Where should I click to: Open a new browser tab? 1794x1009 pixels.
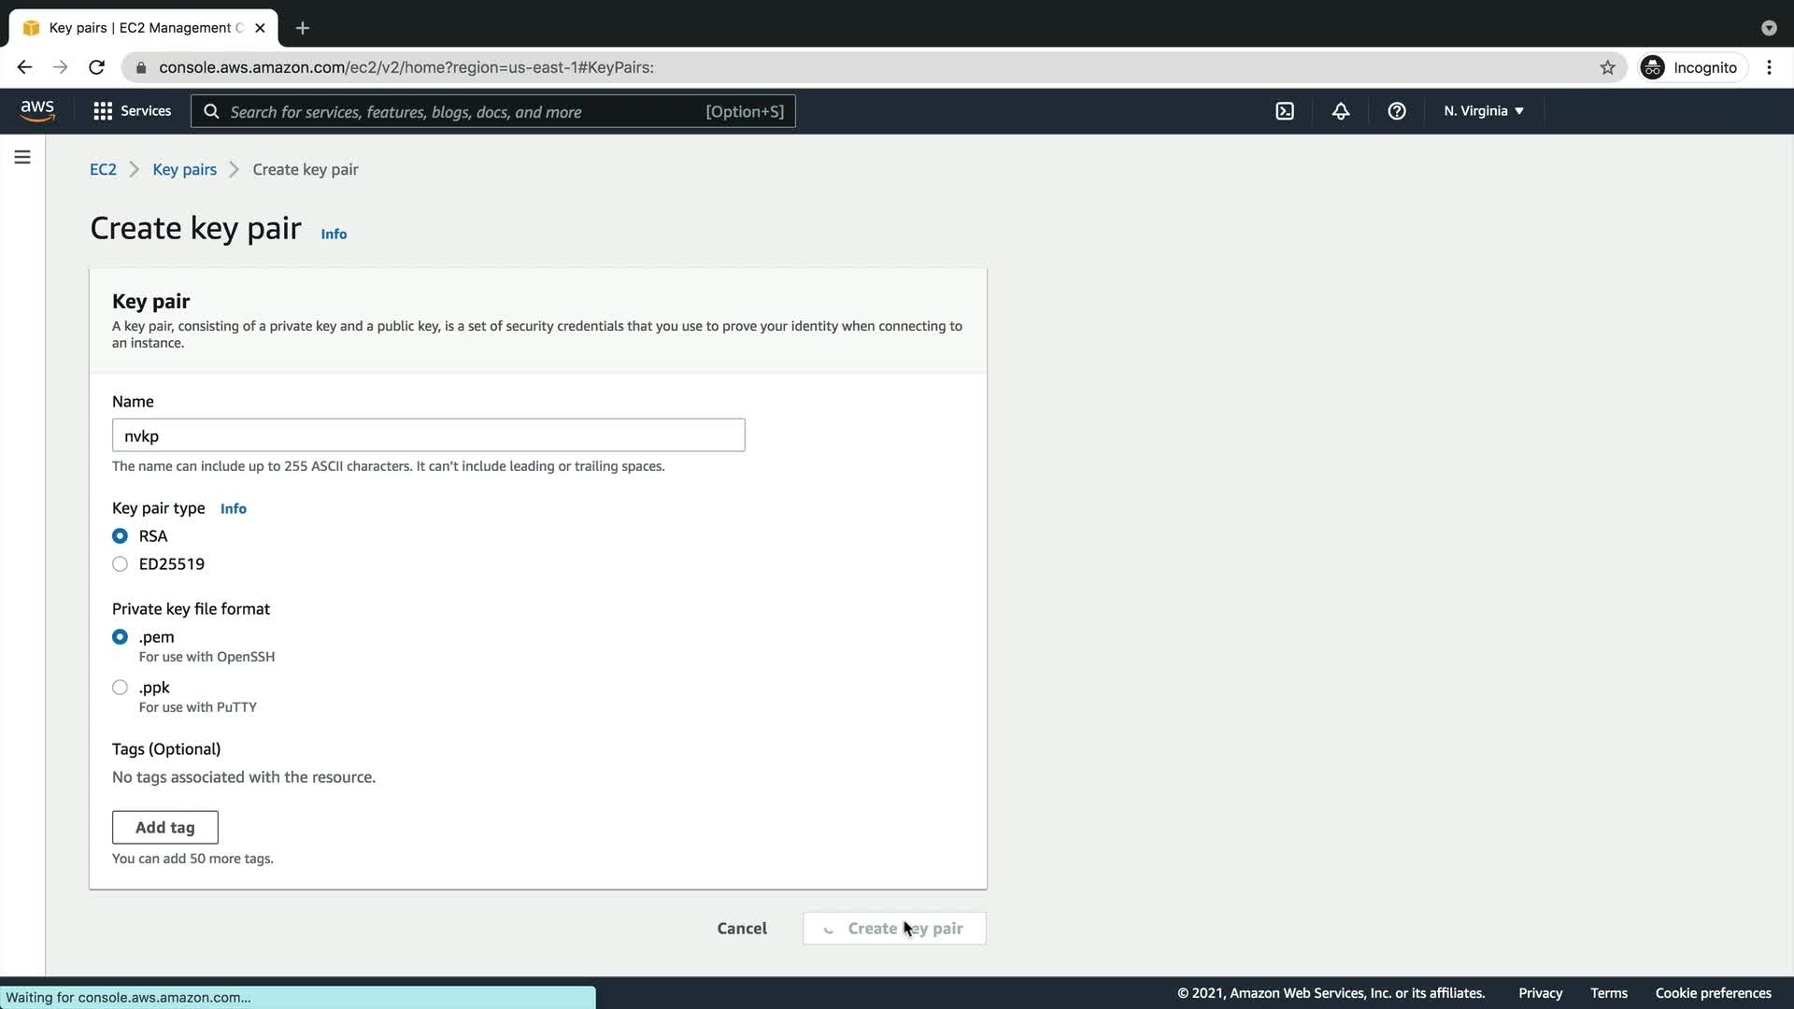click(302, 28)
